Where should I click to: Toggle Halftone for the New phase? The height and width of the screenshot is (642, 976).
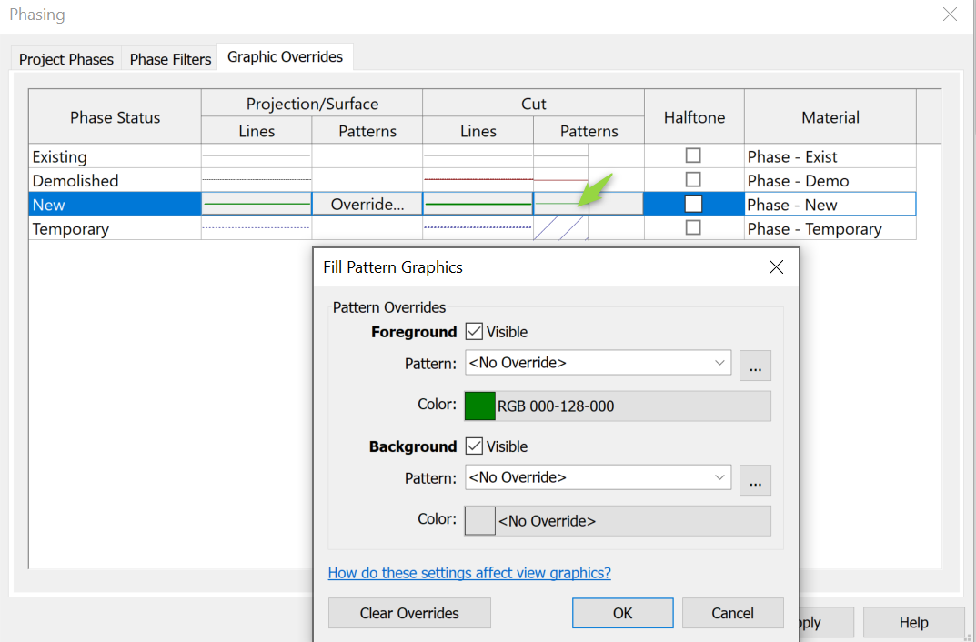pyautogui.click(x=693, y=204)
